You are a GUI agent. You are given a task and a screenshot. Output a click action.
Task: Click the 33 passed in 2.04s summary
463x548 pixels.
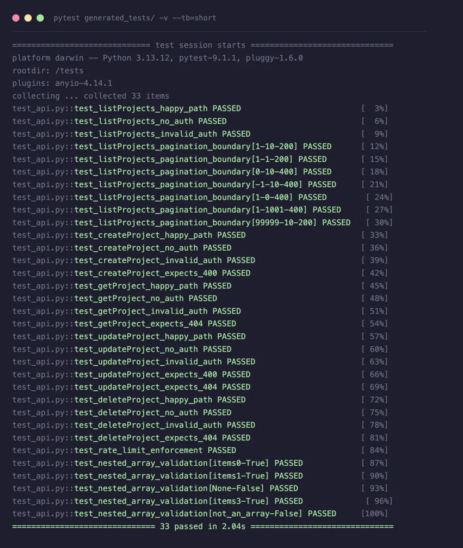click(203, 526)
